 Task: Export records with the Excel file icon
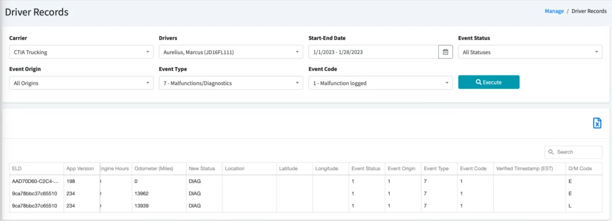[x=597, y=123]
